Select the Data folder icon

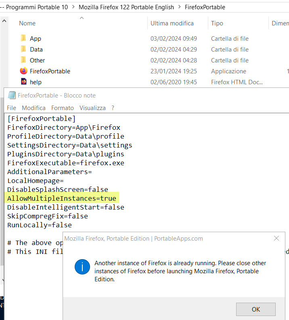pos(23,49)
